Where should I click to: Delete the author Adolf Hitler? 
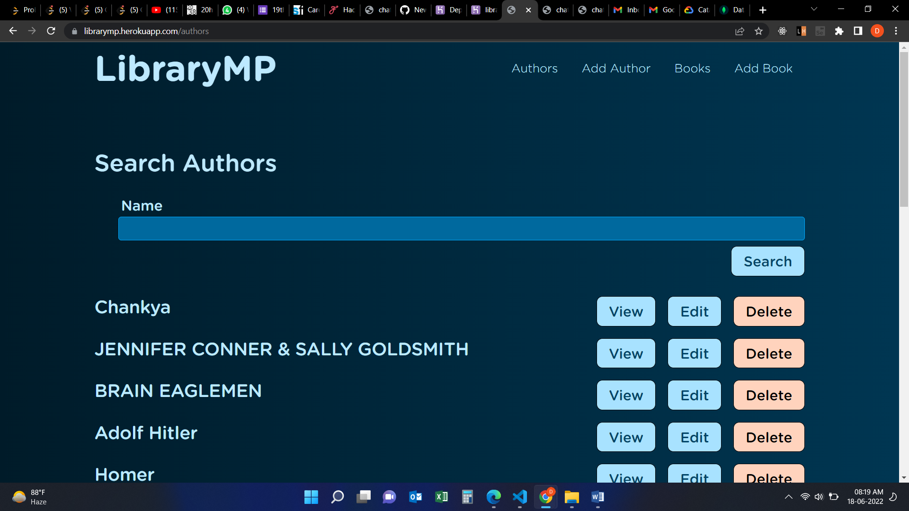[768, 437]
